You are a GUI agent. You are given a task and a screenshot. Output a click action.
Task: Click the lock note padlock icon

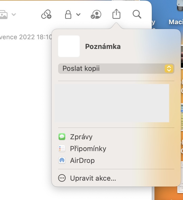coord(68,15)
